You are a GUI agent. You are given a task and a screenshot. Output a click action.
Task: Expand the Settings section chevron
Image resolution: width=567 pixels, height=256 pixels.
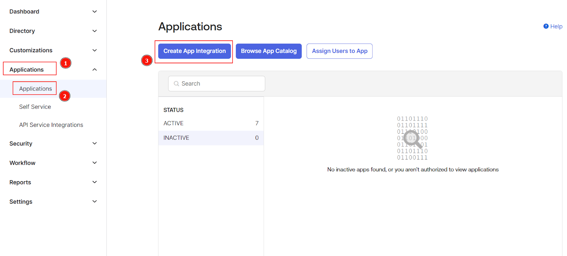[95, 202]
